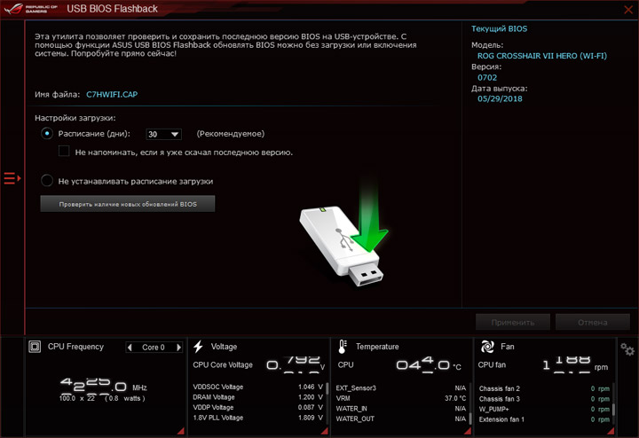
Task: Click the Fan spinner icon
Action: (487, 347)
